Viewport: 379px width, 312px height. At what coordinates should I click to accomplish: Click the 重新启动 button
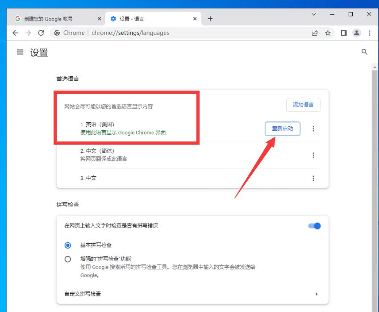pyautogui.click(x=282, y=129)
